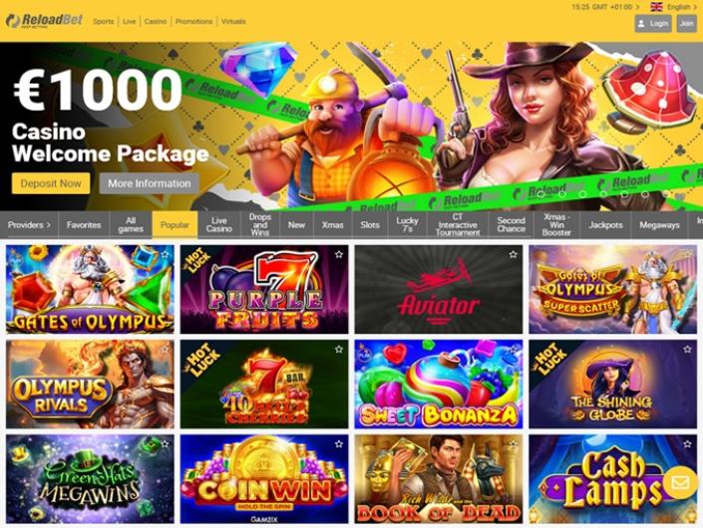This screenshot has width=703, height=528.
Task: Star the Cash Lamps game
Action: pos(687,443)
